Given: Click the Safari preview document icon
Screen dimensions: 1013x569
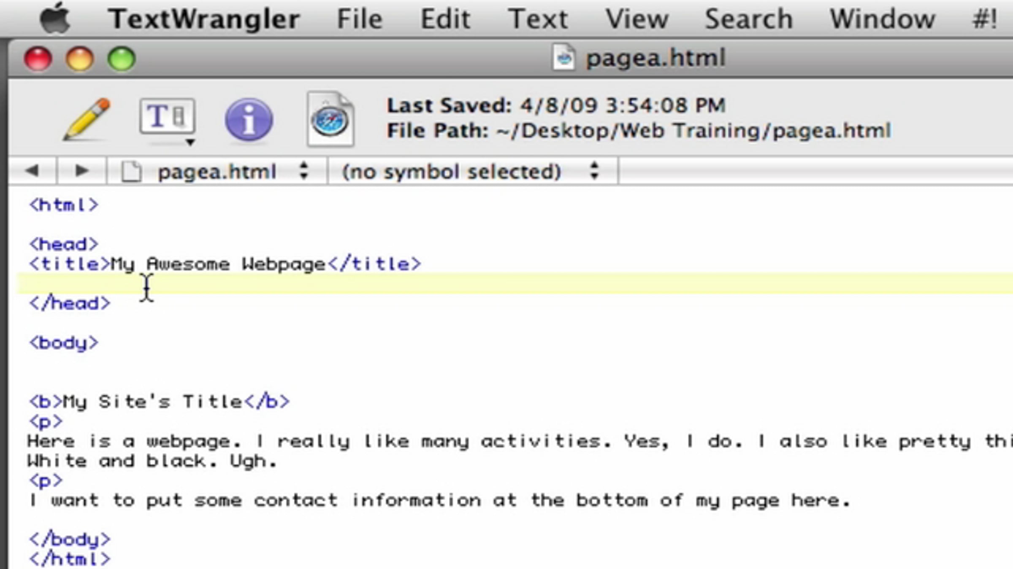Looking at the screenshot, I should (x=330, y=120).
